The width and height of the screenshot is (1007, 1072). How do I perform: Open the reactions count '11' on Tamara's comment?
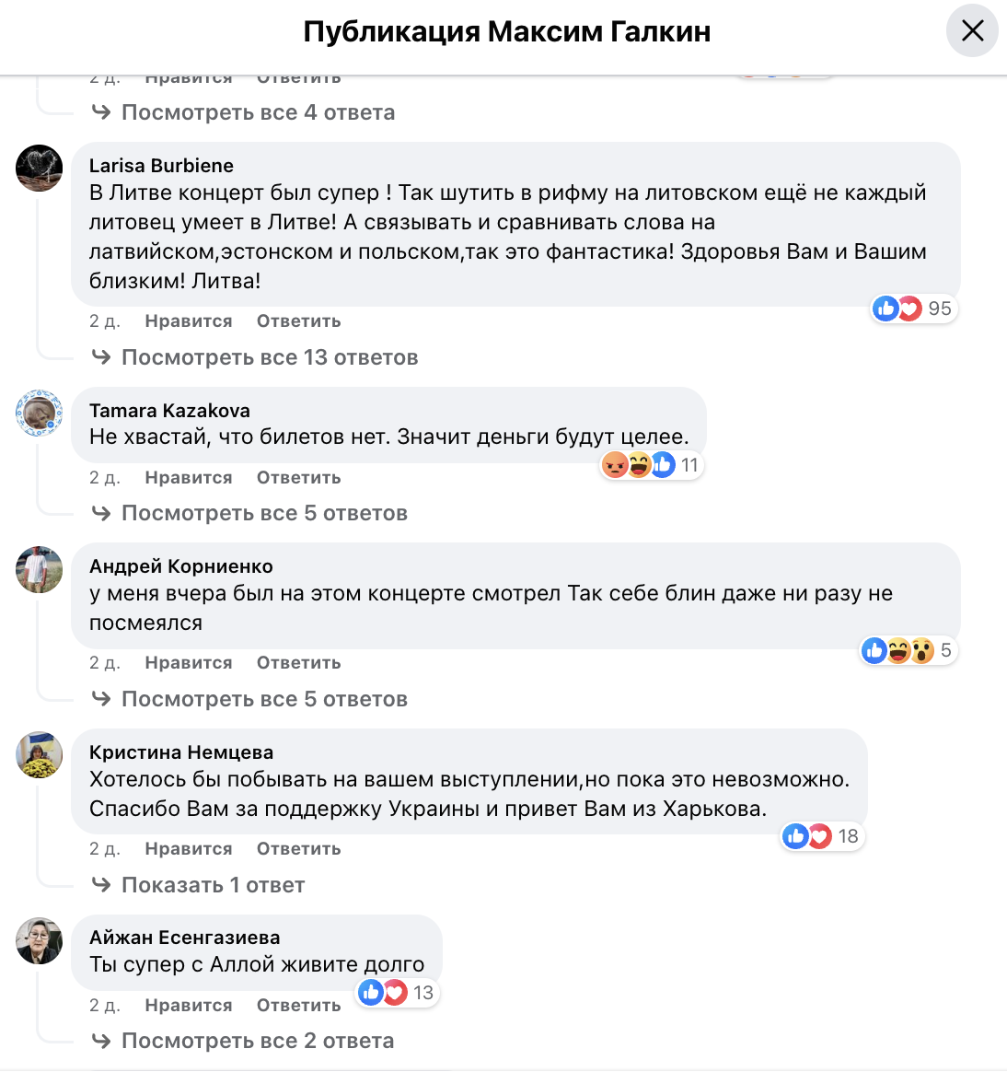coord(689,465)
